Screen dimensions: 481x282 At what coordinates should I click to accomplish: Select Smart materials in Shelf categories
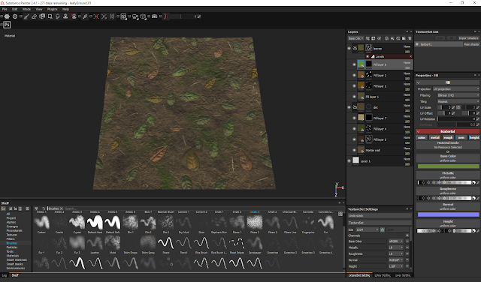coord(17,259)
